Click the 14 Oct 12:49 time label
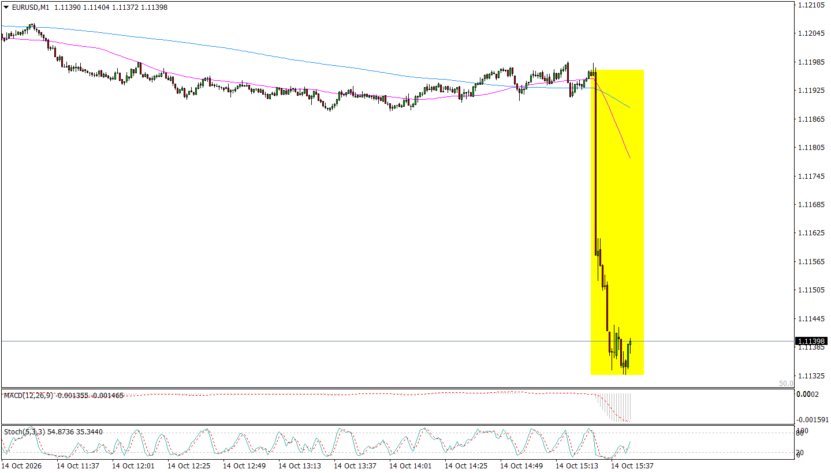Screen dimensions: 831x473 [245, 466]
